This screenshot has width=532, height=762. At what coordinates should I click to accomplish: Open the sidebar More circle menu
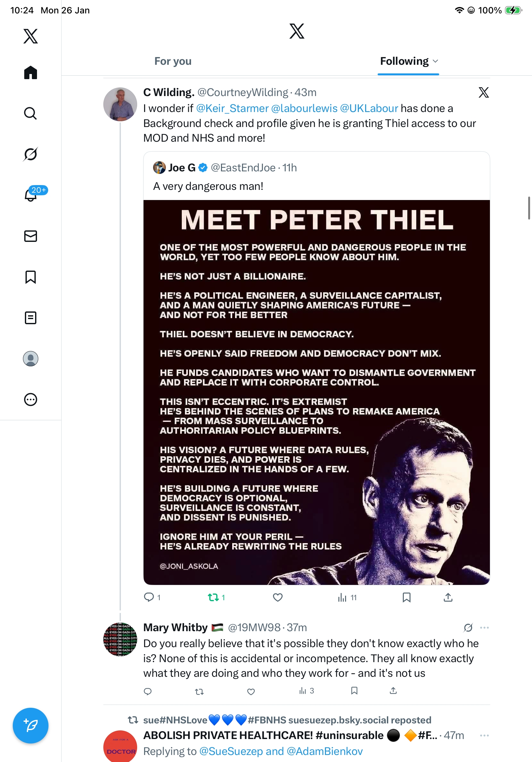point(31,399)
